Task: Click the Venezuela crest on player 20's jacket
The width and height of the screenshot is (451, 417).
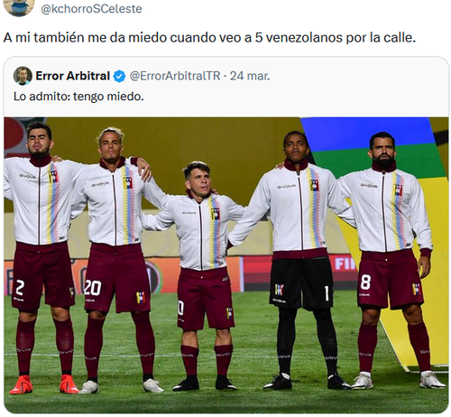Action: pyautogui.click(x=127, y=183)
